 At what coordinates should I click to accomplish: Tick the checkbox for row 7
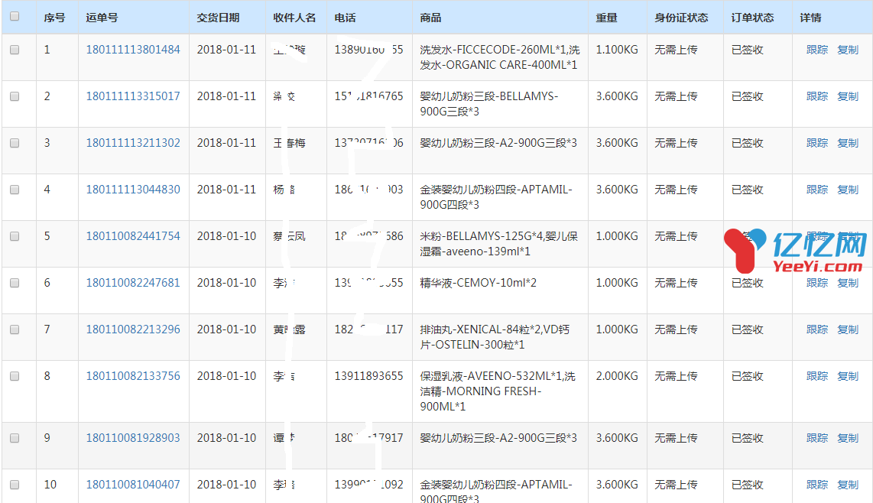[x=15, y=329]
